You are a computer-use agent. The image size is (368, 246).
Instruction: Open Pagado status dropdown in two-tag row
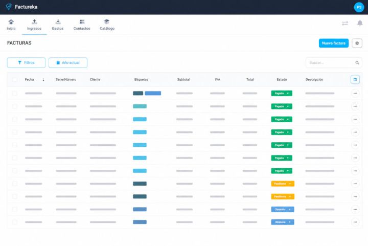point(282,94)
